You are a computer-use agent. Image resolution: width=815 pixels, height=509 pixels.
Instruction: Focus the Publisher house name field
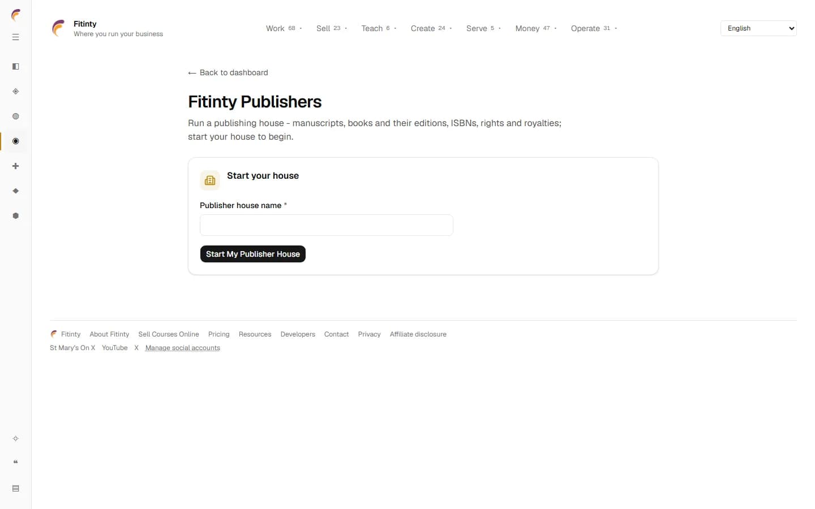point(327,225)
